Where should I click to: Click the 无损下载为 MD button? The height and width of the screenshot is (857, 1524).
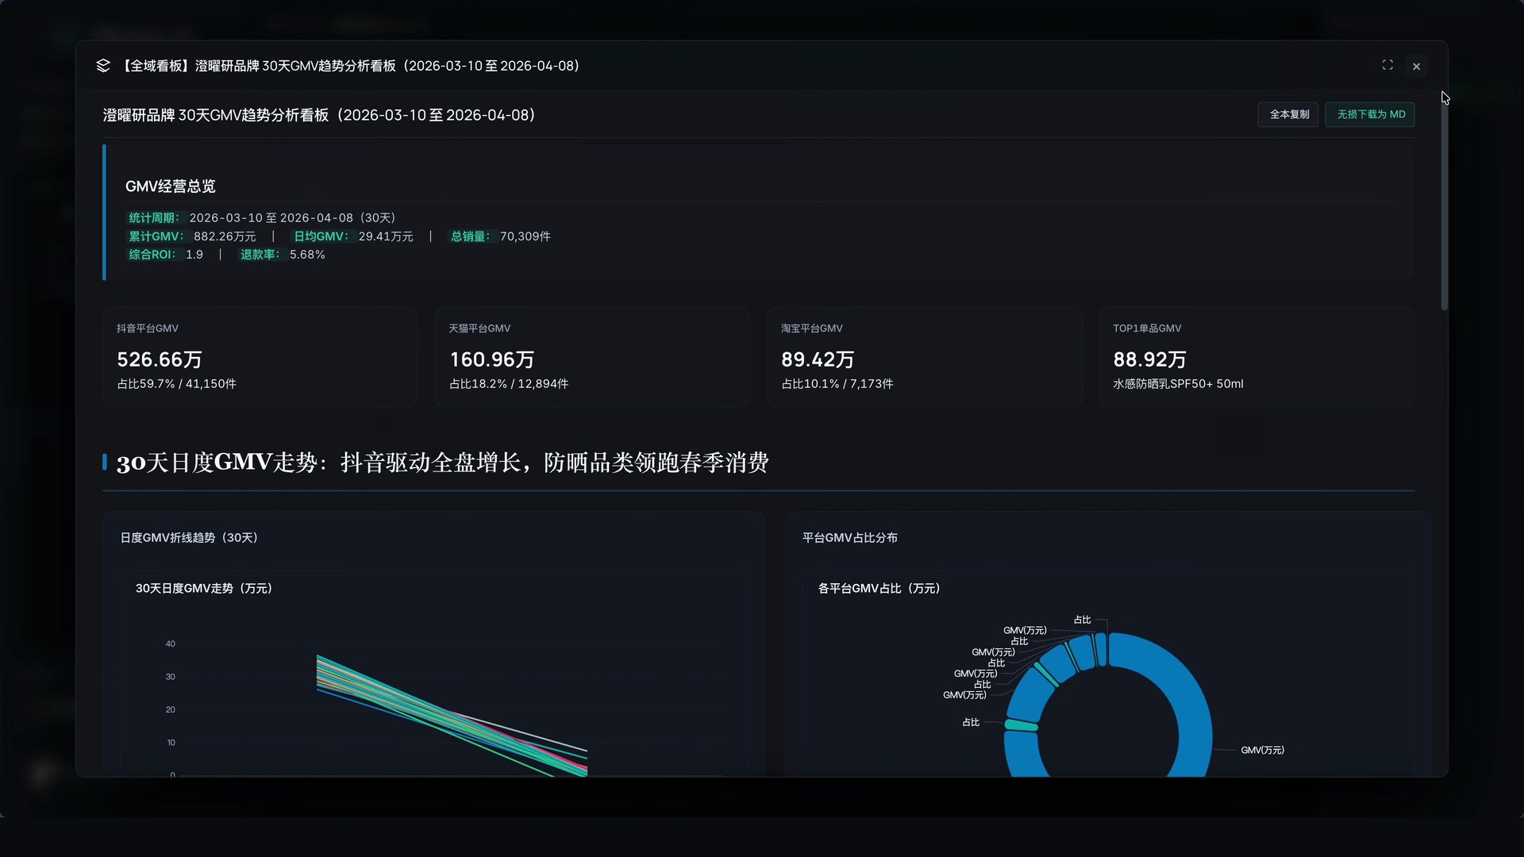[1369, 114]
